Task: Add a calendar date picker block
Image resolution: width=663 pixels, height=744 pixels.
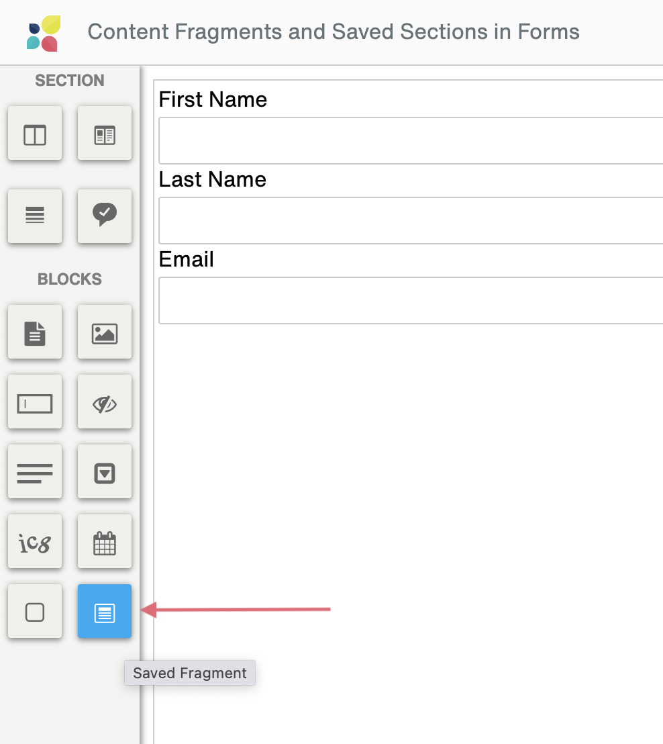Action: (104, 541)
